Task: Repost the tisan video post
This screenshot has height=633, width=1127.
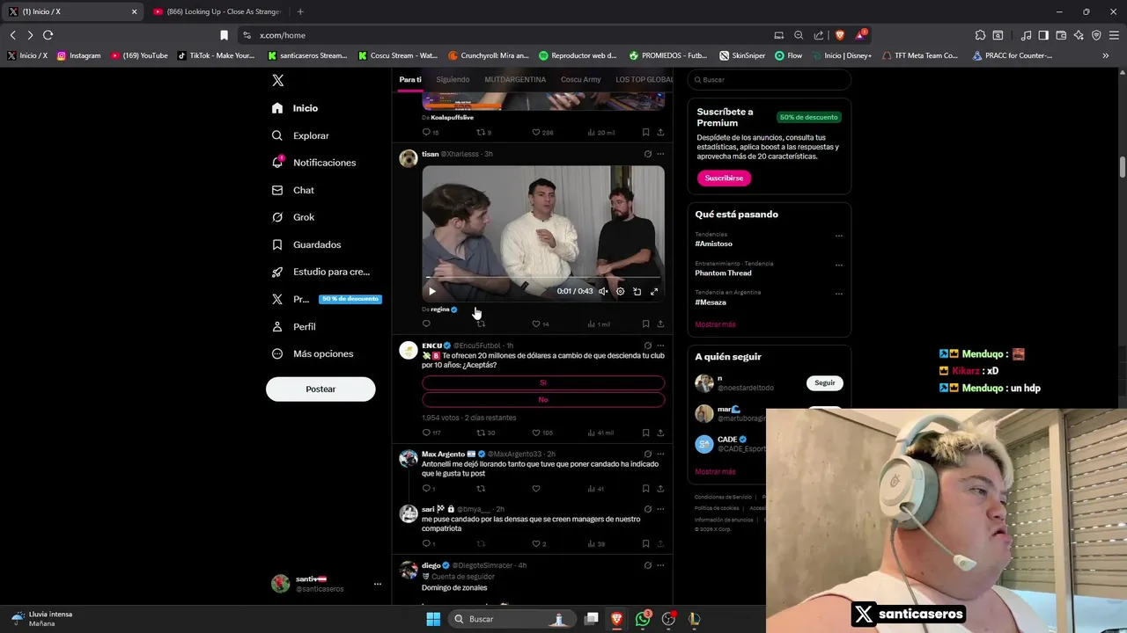Action: pos(481,324)
